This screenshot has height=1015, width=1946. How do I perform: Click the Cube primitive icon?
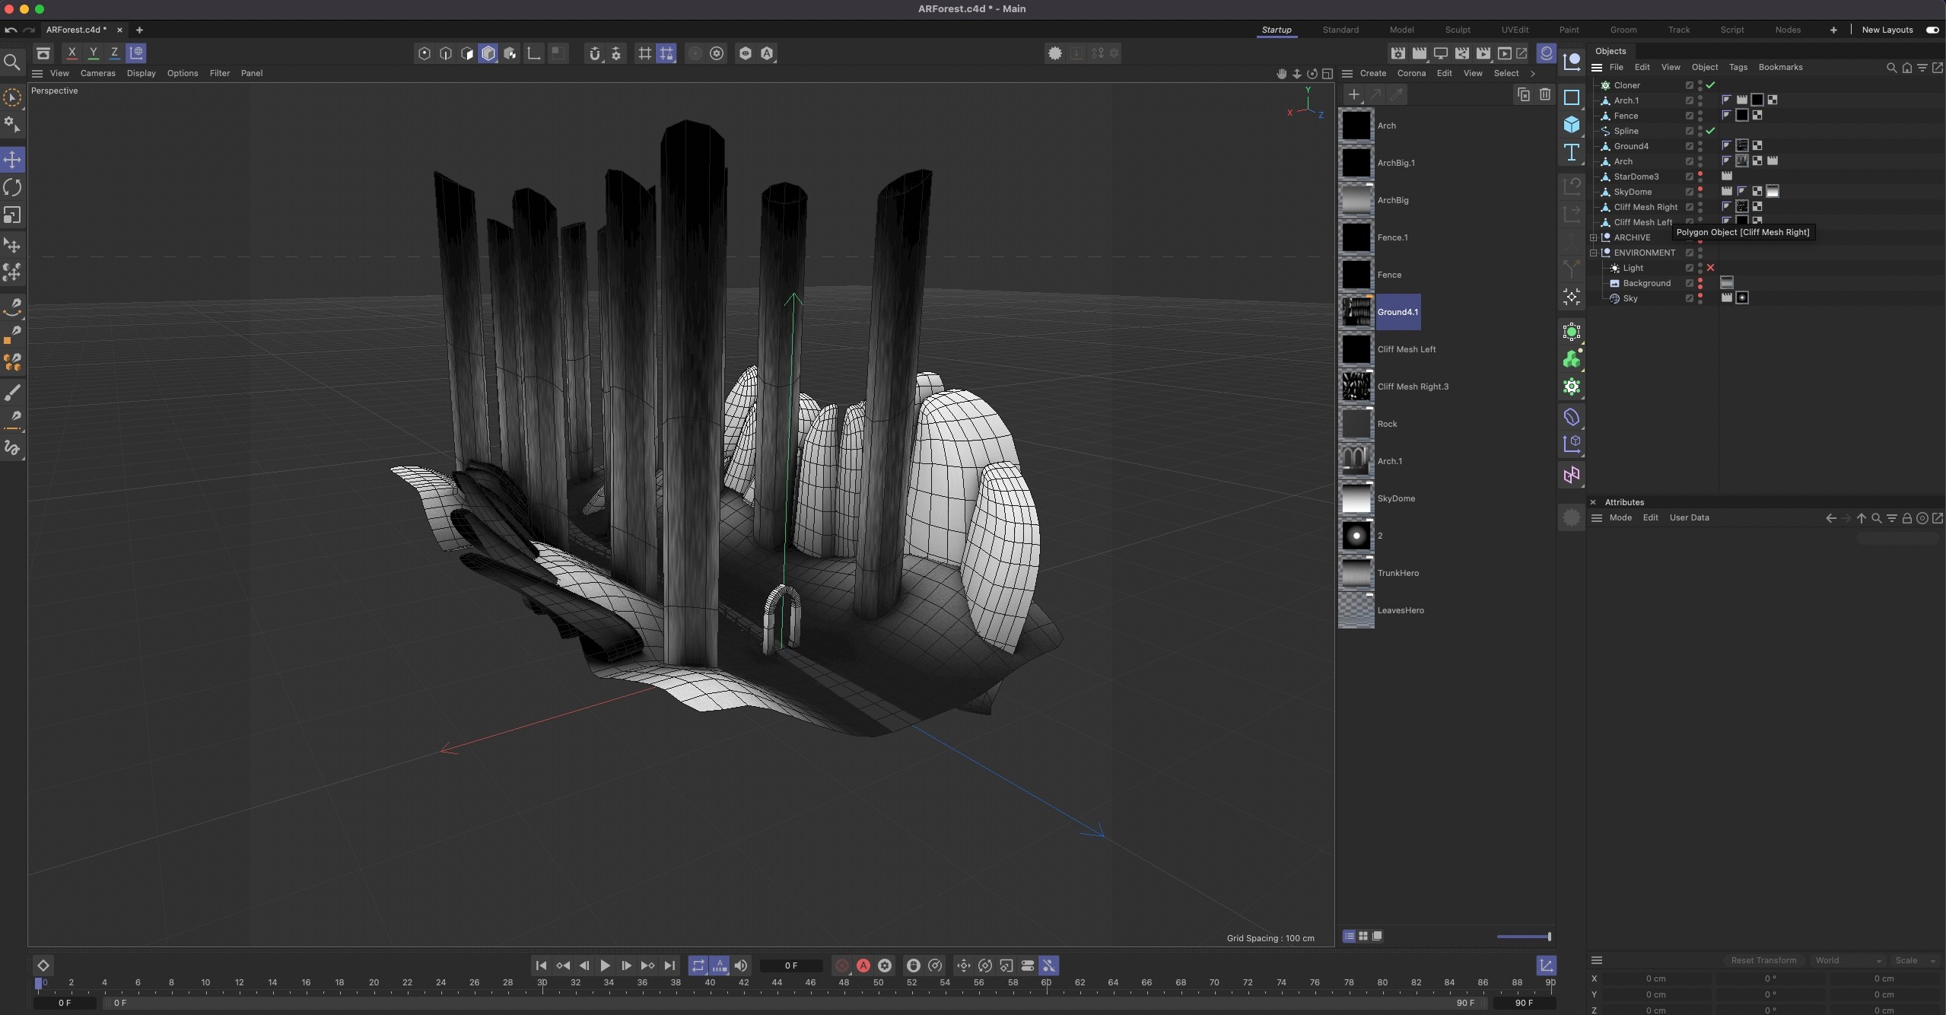1572,125
